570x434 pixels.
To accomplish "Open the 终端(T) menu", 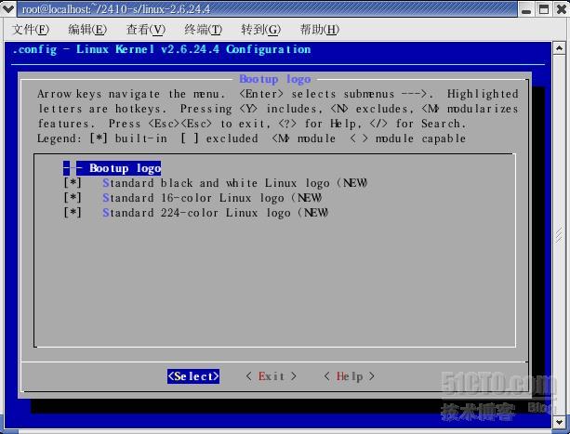I will point(203,30).
